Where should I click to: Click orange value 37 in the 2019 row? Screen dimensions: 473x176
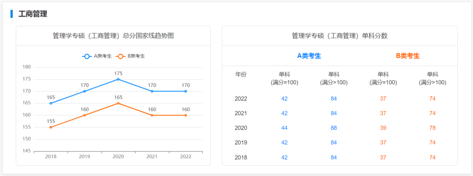383,143
